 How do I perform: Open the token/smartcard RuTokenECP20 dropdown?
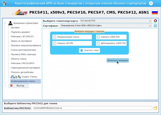pyautogui.click(x=116, y=21)
